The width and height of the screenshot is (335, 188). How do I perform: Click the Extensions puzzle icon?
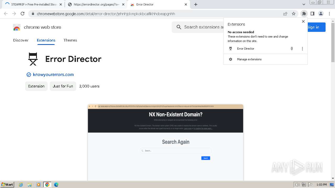304,14
